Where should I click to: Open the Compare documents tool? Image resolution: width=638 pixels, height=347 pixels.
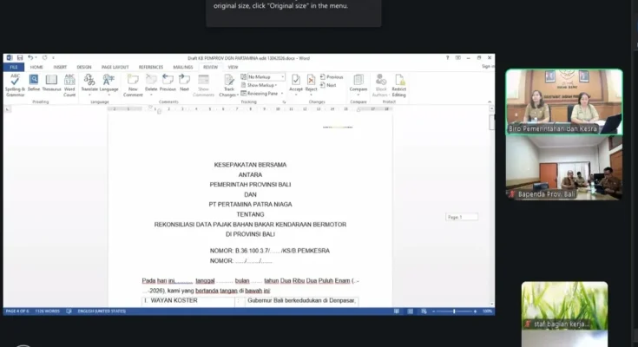[x=358, y=82]
